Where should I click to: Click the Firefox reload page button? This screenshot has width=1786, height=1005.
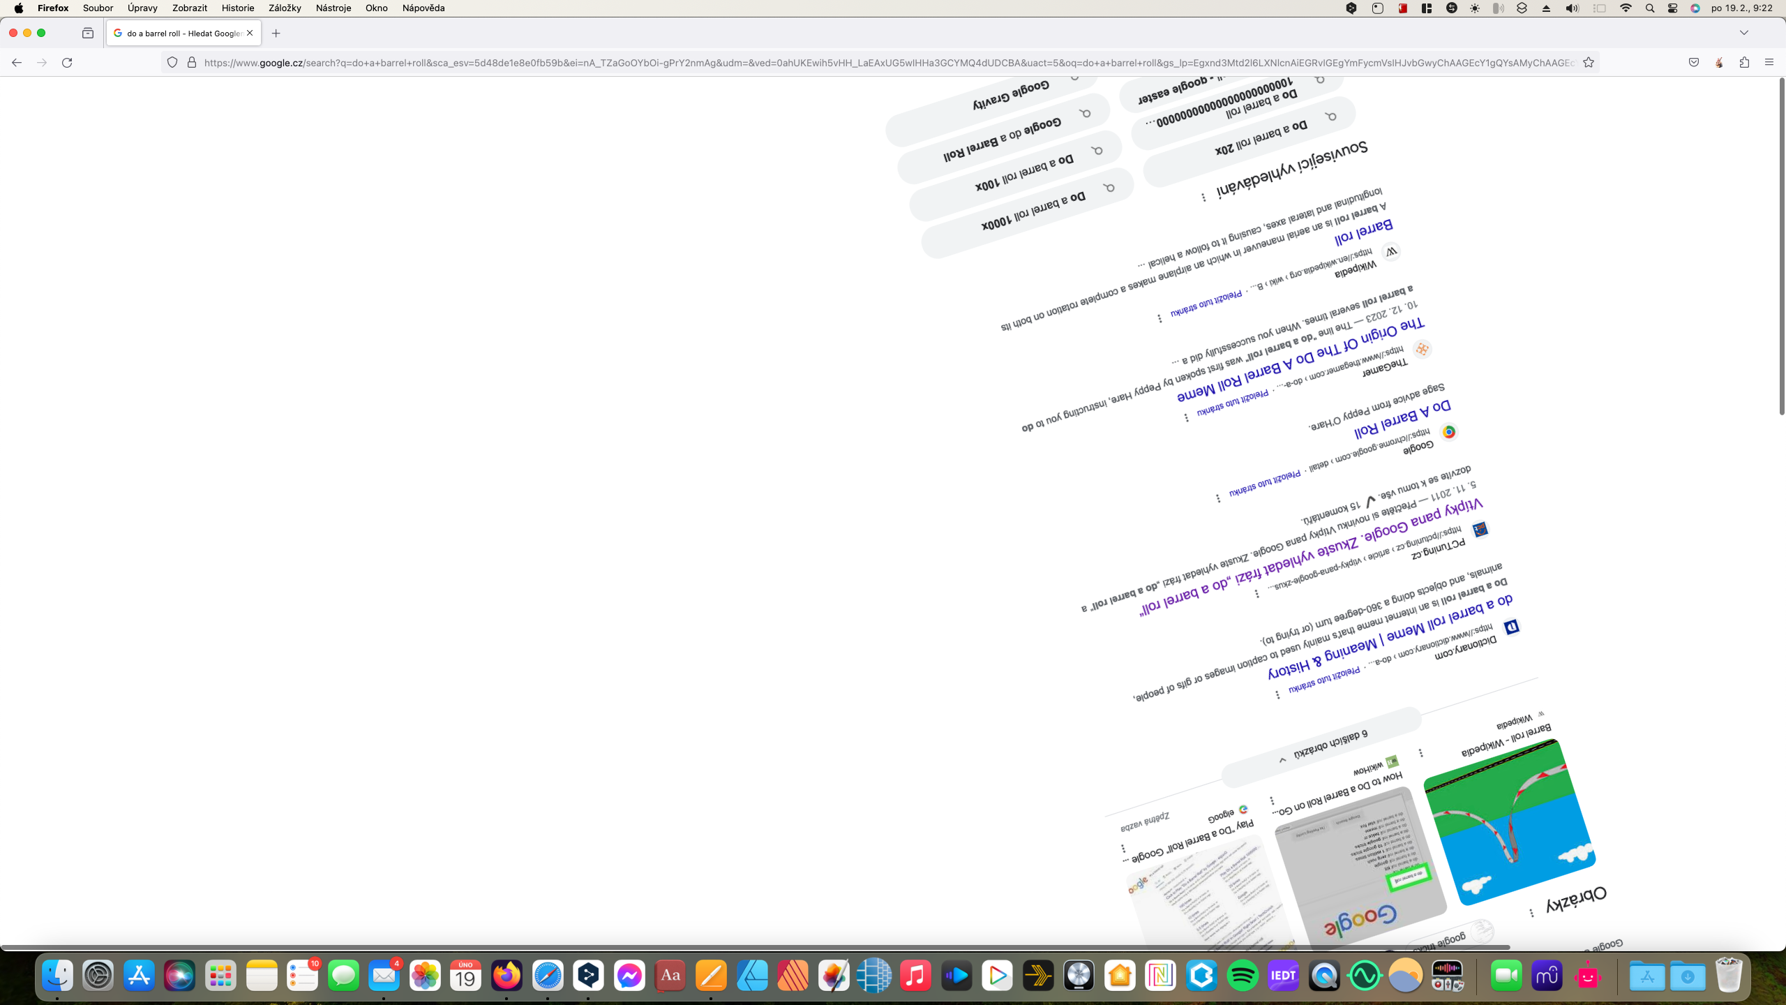click(67, 63)
